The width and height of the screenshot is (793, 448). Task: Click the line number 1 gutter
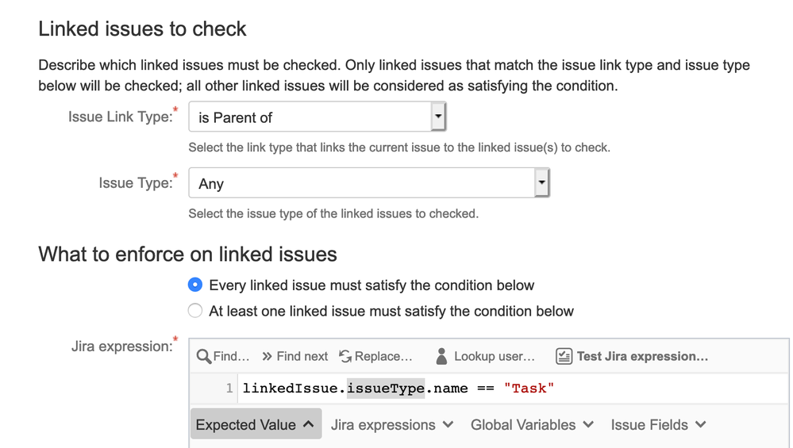[229, 389]
